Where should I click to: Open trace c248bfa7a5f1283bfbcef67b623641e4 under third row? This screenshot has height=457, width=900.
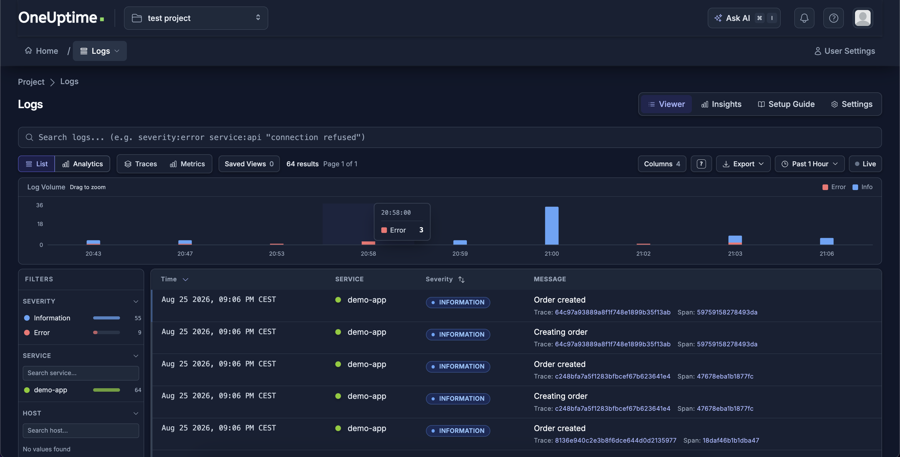pos(612,376)
